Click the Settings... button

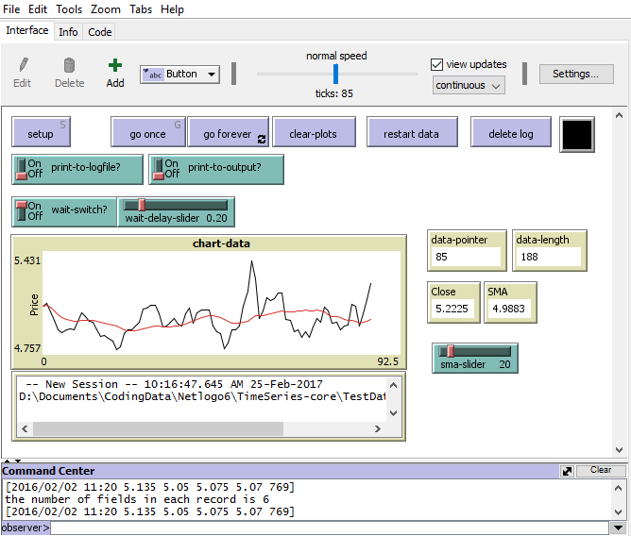click(575, 74)
